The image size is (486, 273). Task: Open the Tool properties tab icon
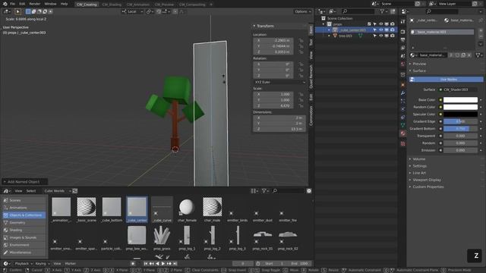pyautogui.click(x=402, y=21)
